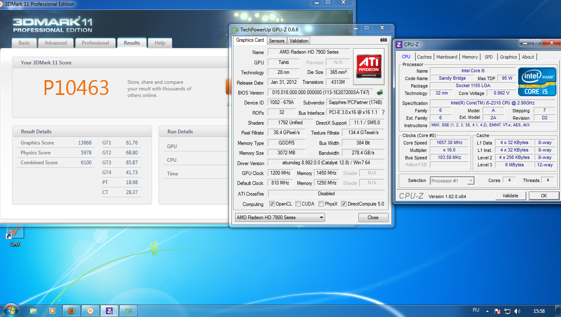Launch Windows Media Player from the taskbar
This screenshot has height=317, width=561.
coord(52,310)
